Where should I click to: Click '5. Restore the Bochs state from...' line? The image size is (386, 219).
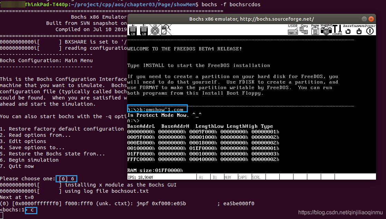pos(52,154)
